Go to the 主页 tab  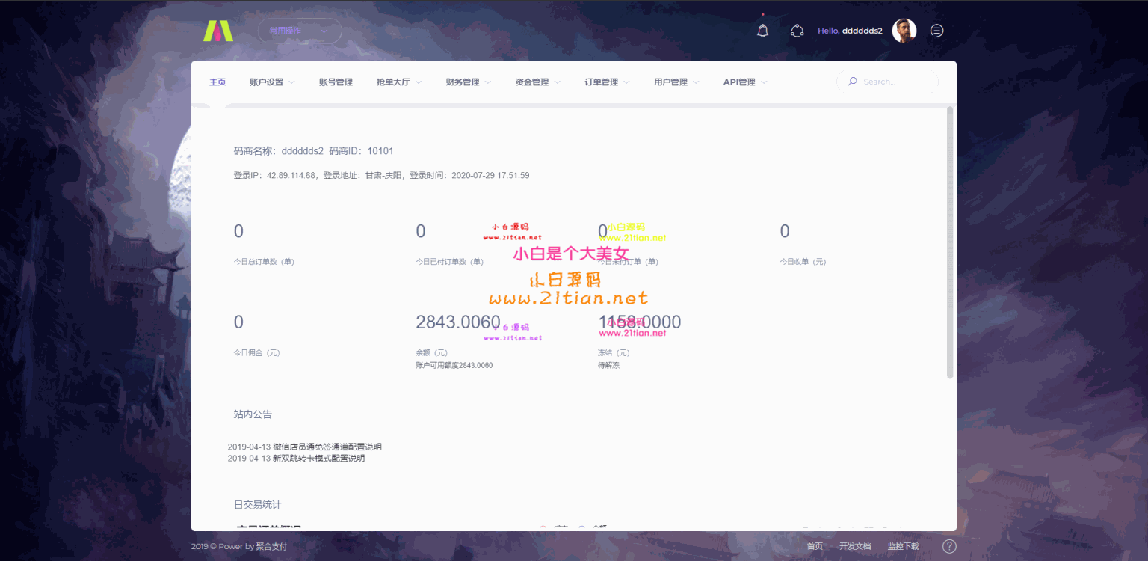(217, 82)
